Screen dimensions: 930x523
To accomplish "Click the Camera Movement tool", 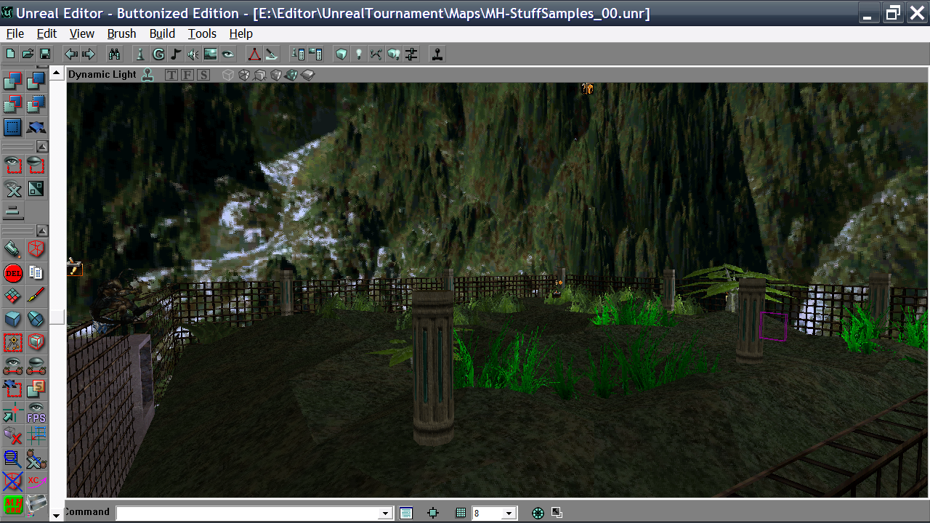I will coord(12,250).
